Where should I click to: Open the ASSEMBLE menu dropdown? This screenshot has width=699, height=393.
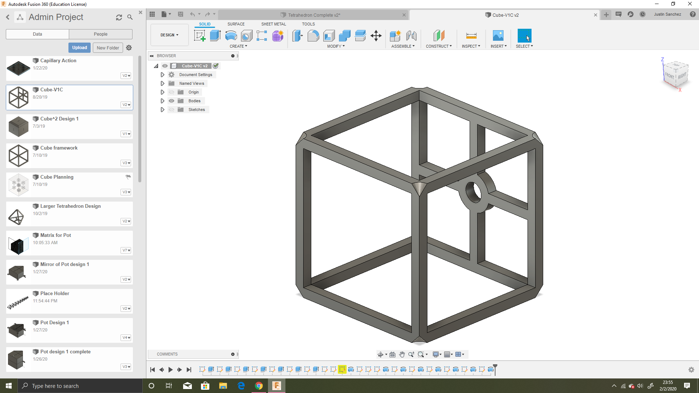pos(403,46)
